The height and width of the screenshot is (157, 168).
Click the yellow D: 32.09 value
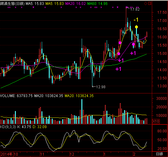pos(40,127)
